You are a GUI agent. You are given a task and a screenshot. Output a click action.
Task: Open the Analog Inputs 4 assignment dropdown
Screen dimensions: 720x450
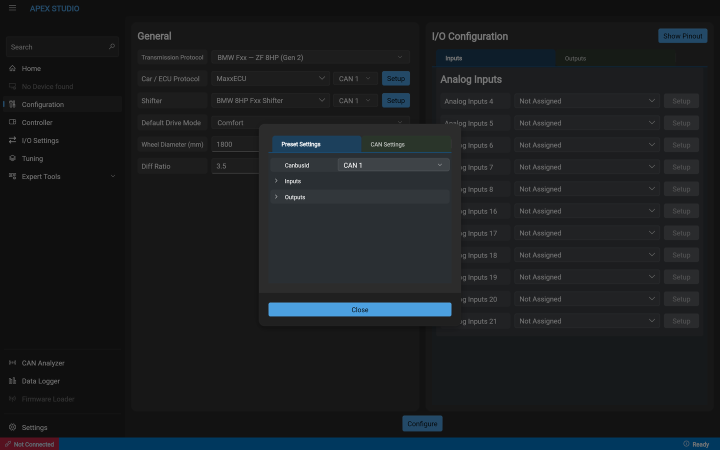(587, 101)
